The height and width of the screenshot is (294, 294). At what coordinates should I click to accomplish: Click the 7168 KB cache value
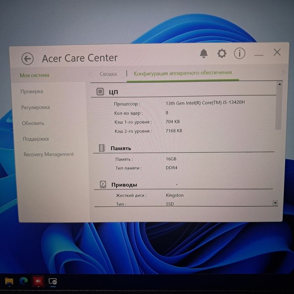click(x=174, y=131)
